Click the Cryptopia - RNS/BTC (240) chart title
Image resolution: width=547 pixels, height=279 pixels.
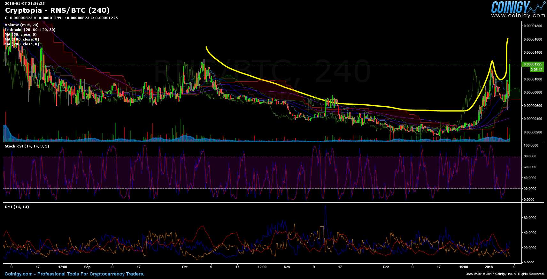(x=58, y=10)
